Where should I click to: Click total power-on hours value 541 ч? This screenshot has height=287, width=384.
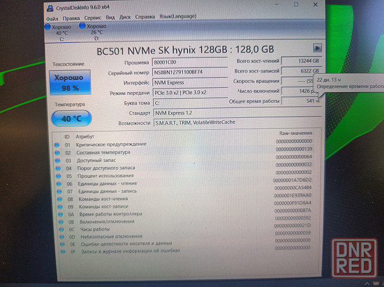301,101
